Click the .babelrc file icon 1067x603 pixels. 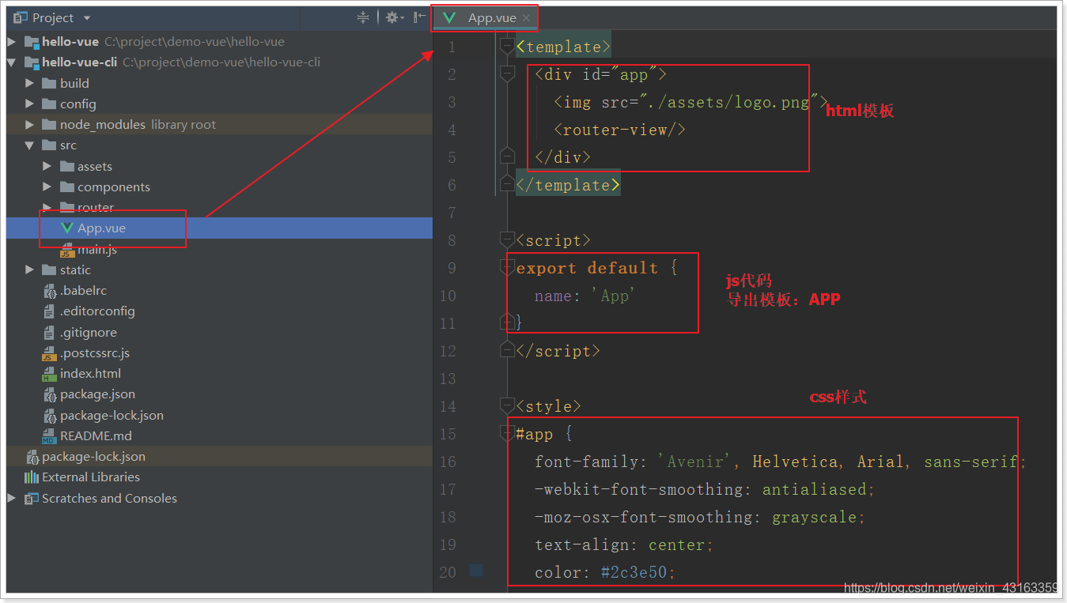(50, 290)
